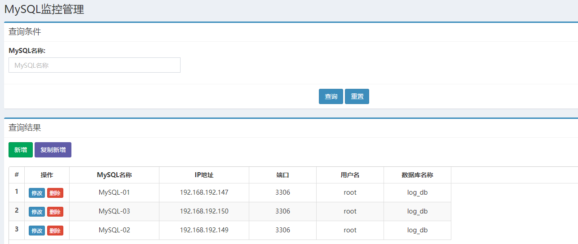This screenshot has height=244, width=578.
Task: Click 修改 for MySQL-01 row
Action: 37,193
